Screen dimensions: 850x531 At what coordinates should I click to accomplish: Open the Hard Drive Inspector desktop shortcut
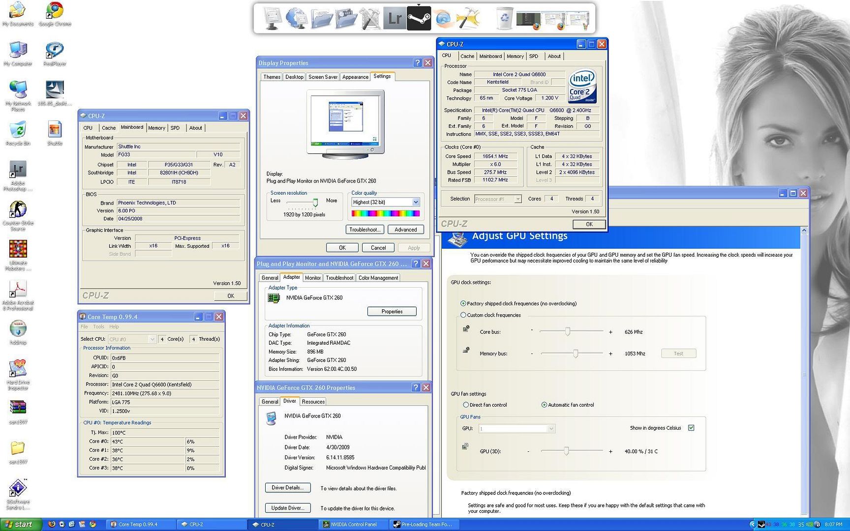18,375
